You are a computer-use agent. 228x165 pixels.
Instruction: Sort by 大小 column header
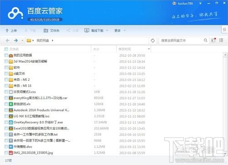coord(96,49)
